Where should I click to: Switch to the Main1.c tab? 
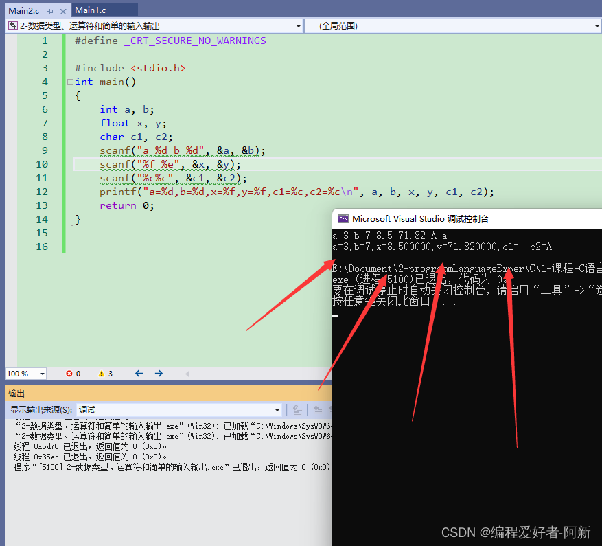click(90, 10)
